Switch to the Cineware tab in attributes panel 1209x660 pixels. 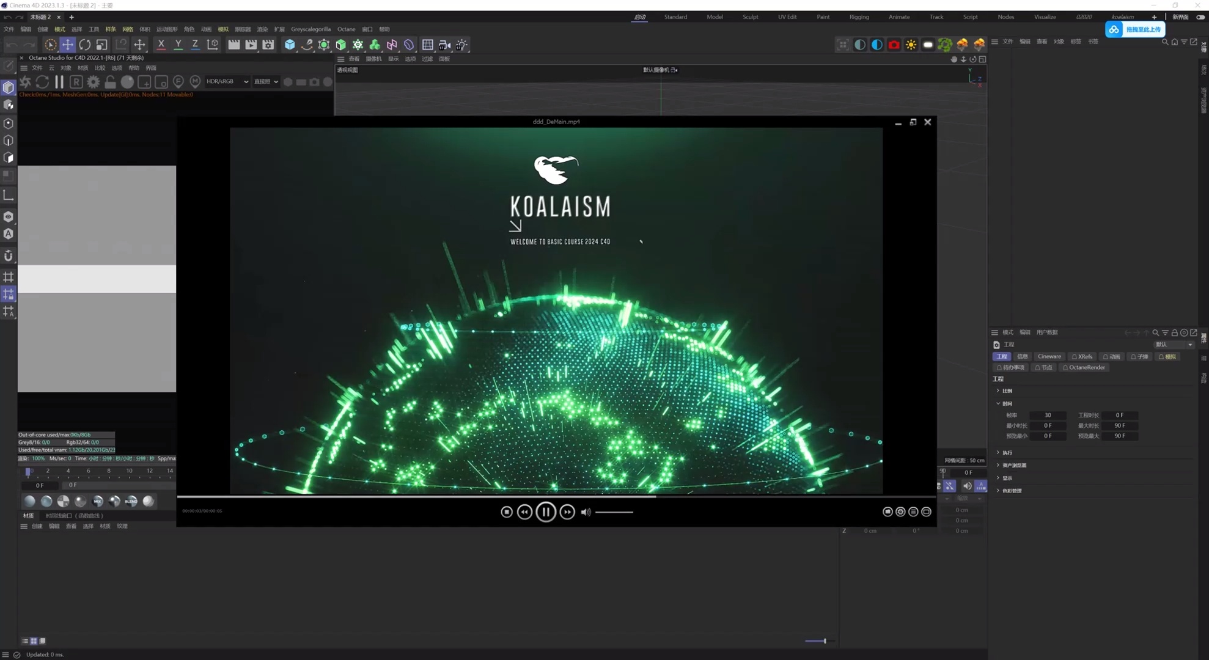point(1049,356)
